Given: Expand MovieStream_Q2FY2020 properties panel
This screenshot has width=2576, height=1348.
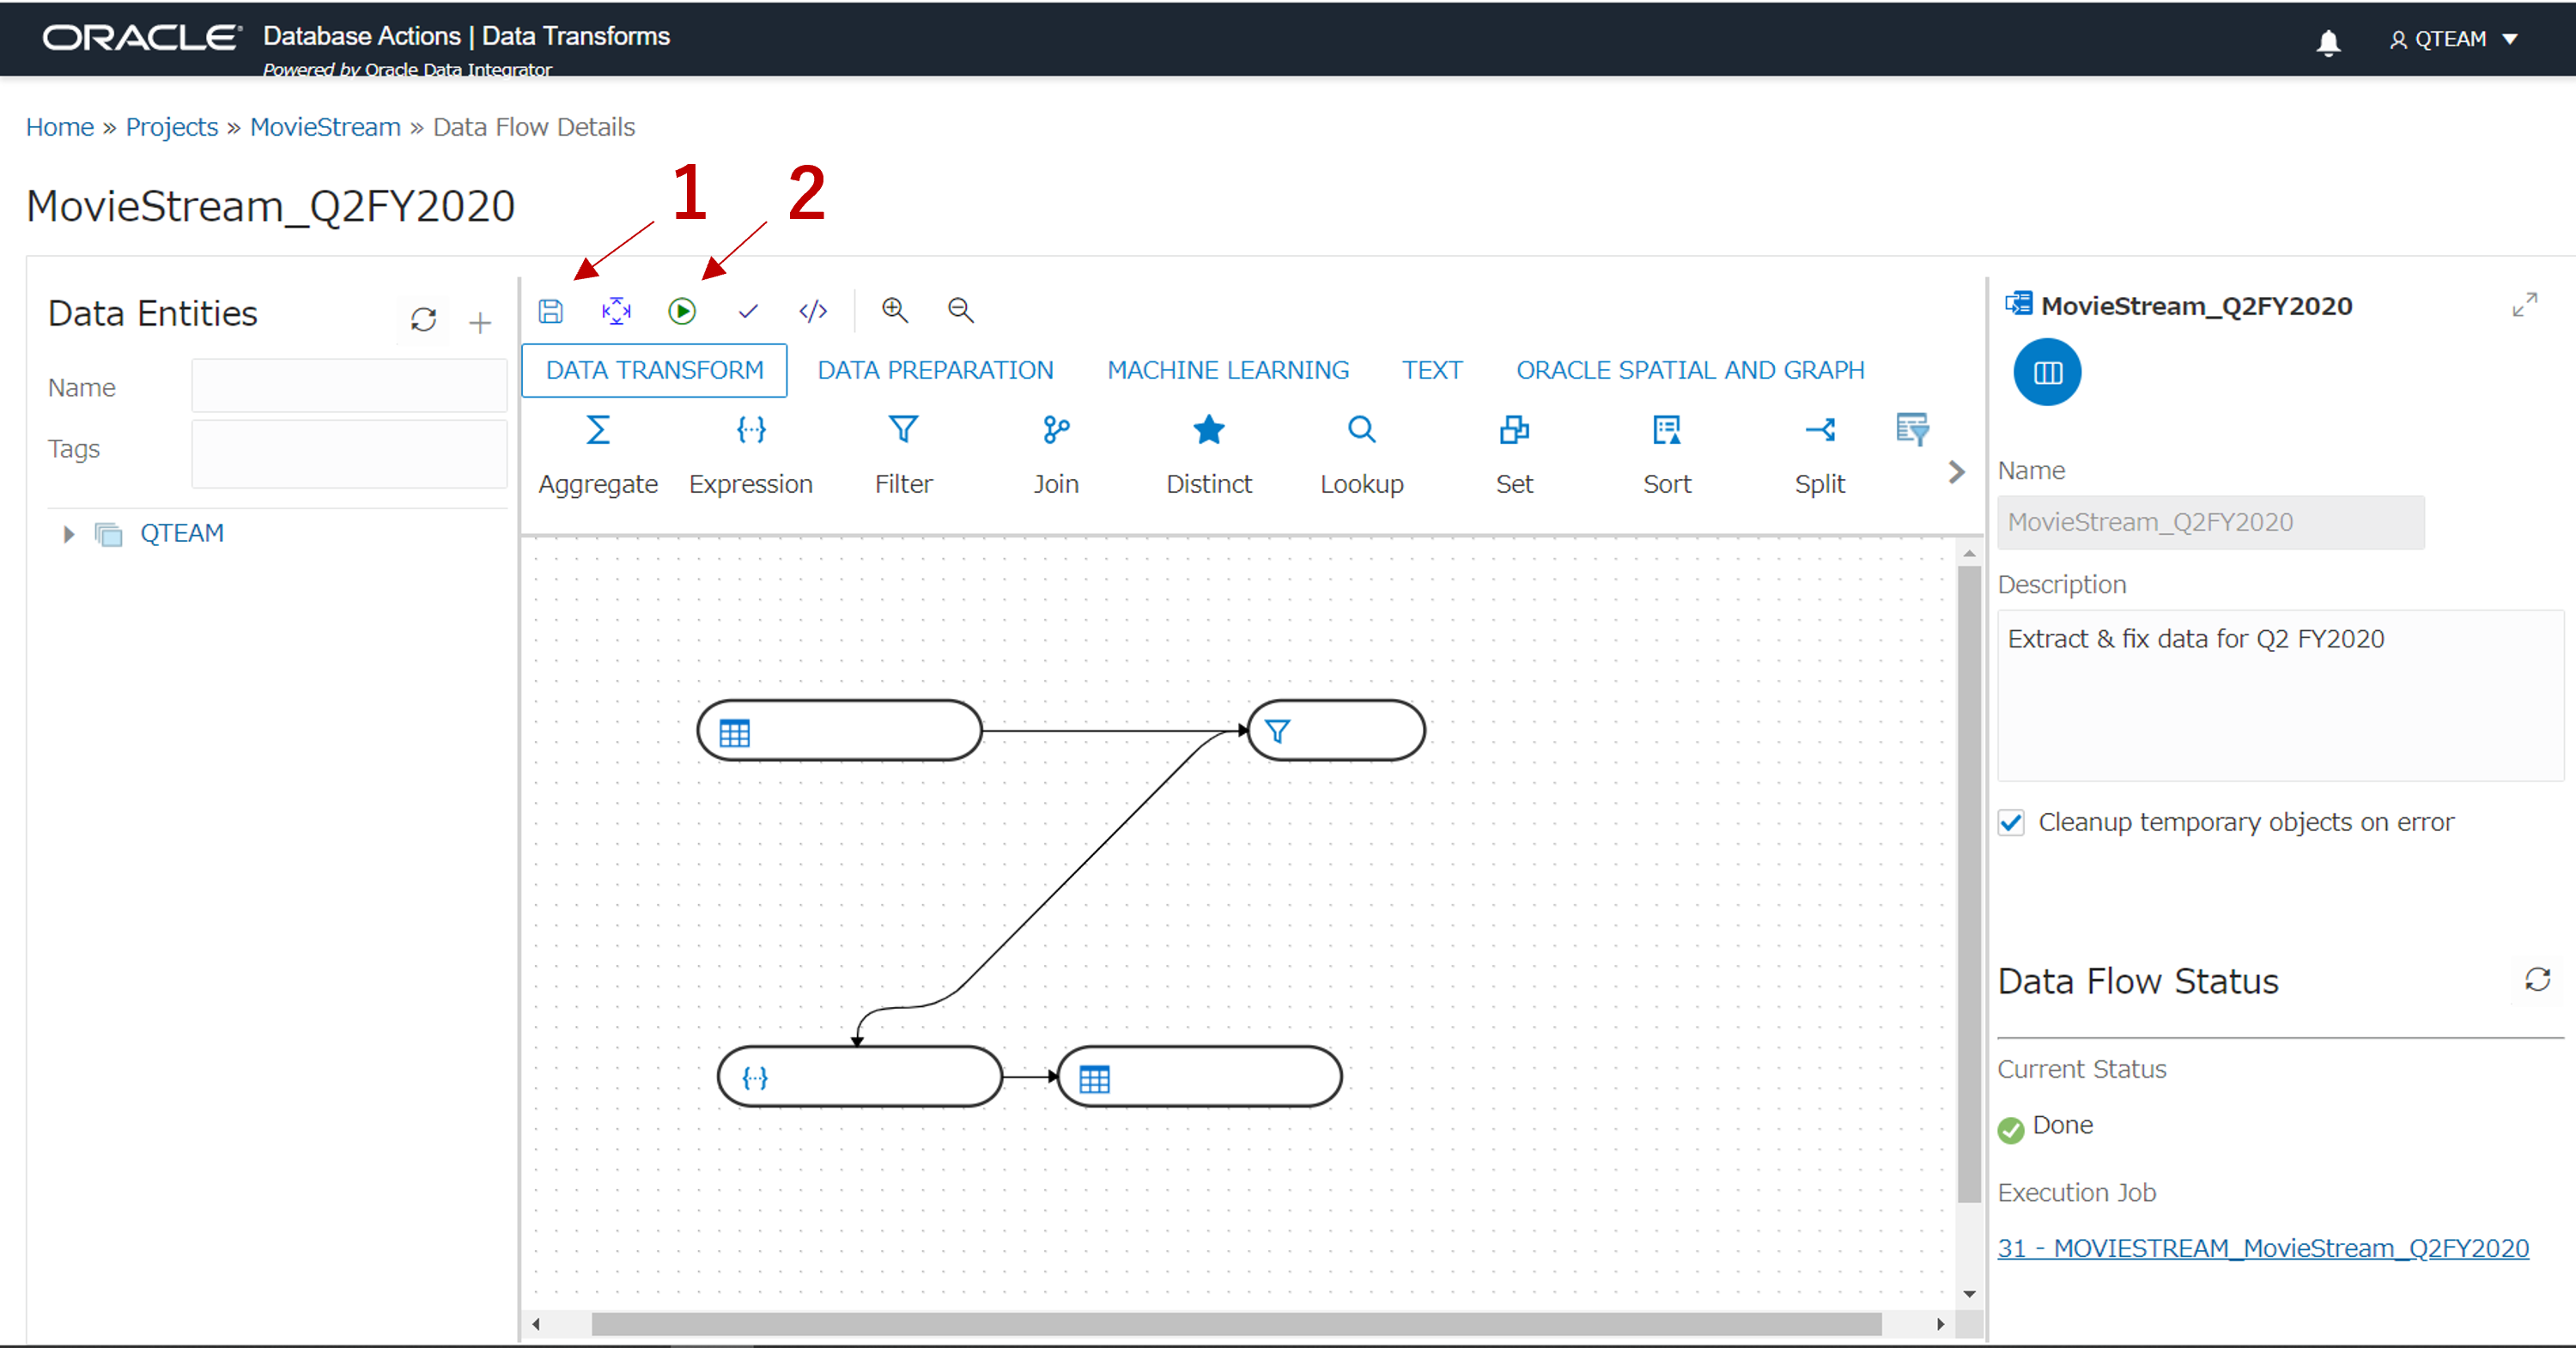Looking at the screenshot, I should (x=2526, y=307).
